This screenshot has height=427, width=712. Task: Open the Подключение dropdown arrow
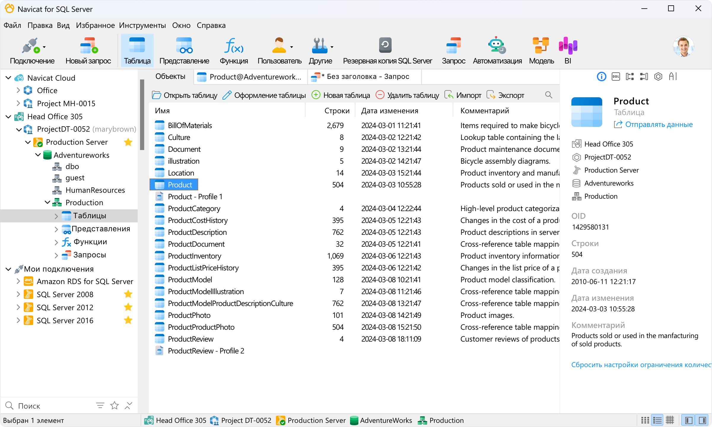44,47
